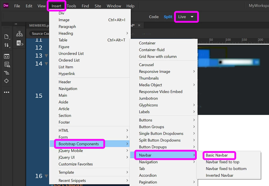Open the Help menu
Viewport: 269px width, 186px height.
pos(130,6)
